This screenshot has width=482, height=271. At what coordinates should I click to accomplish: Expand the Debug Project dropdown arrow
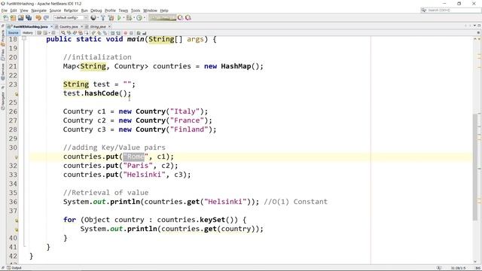(134, 18)
